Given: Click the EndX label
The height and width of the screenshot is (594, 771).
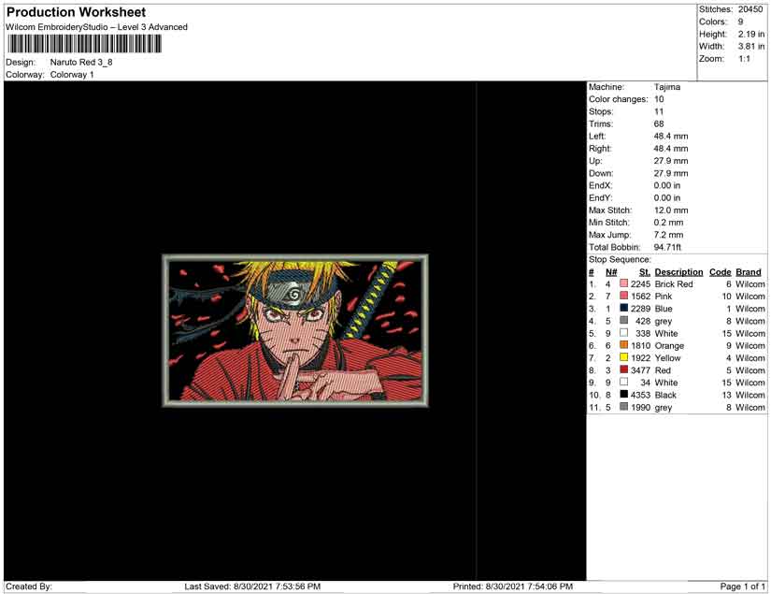Looking at the screenshot, I should pyautogui.click(x=600, y=185).
